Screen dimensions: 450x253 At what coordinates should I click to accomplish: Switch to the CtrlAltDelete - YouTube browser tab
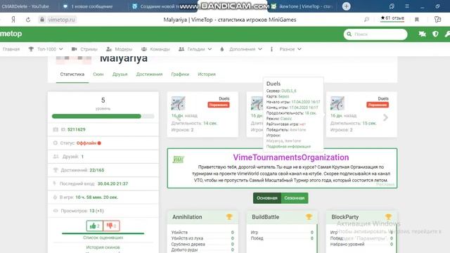point(25,6)
